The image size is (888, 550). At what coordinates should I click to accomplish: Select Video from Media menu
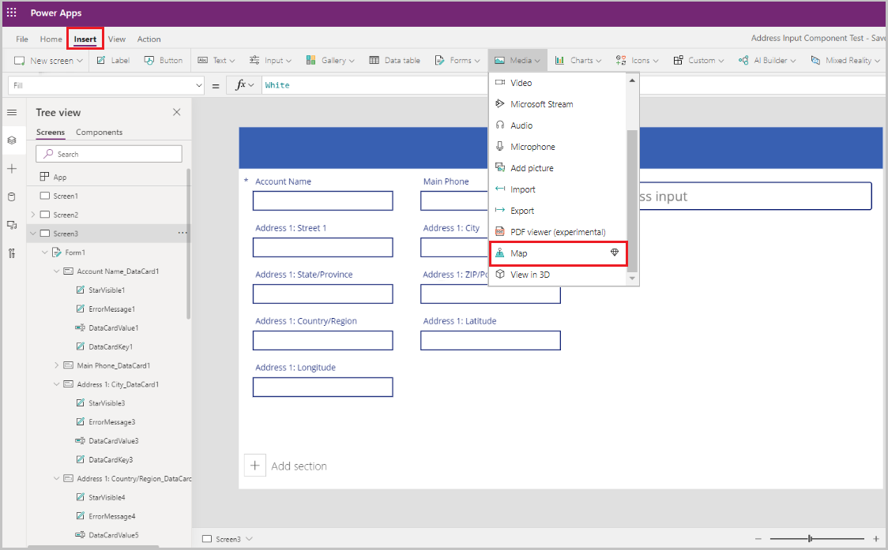(x=558, y=83)
